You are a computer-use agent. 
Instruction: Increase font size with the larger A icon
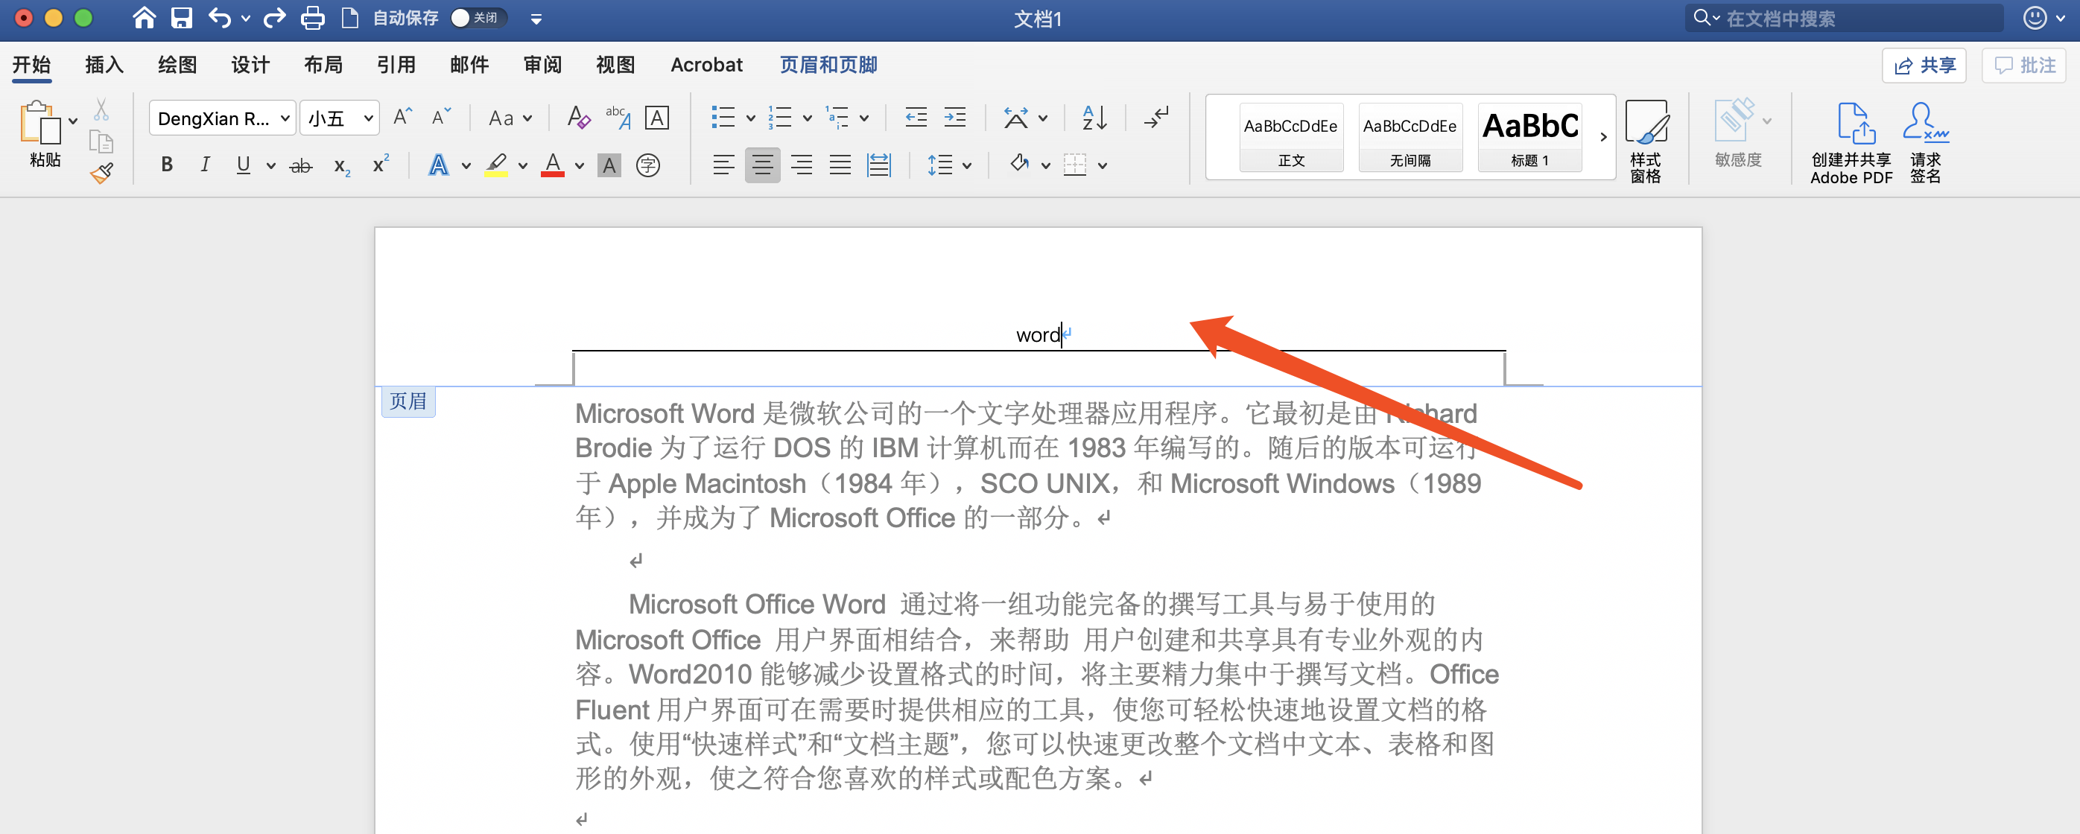402,117
